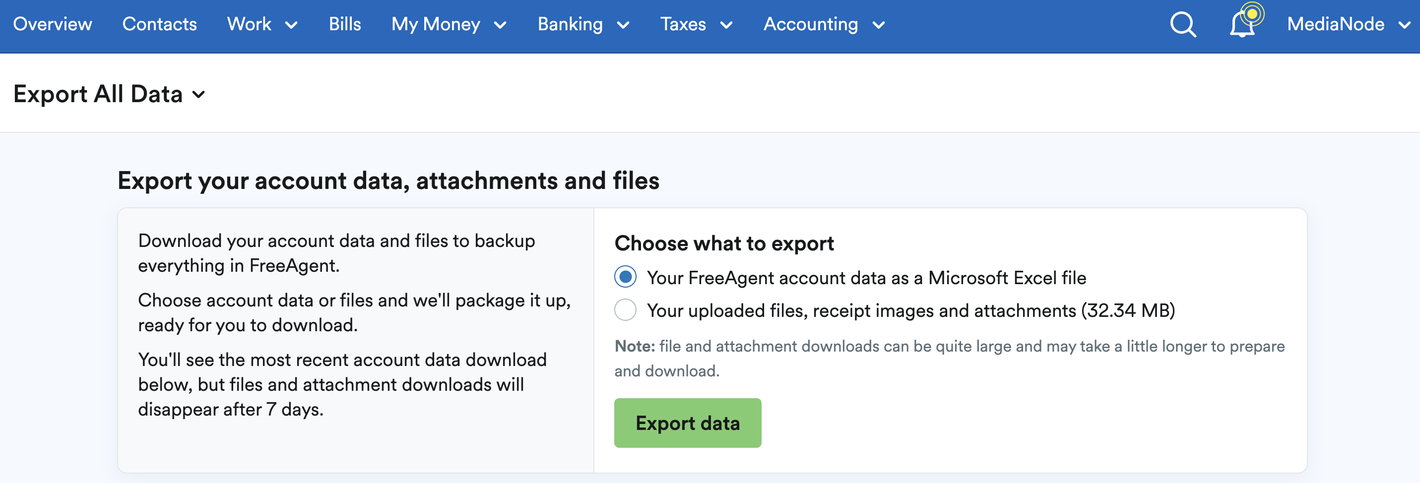The height and width of the screenshot is (483, 1420).
Task: Open the Contacts page
Action: [159, 24]
